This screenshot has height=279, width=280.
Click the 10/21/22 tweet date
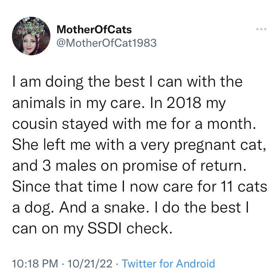point(90,264)
